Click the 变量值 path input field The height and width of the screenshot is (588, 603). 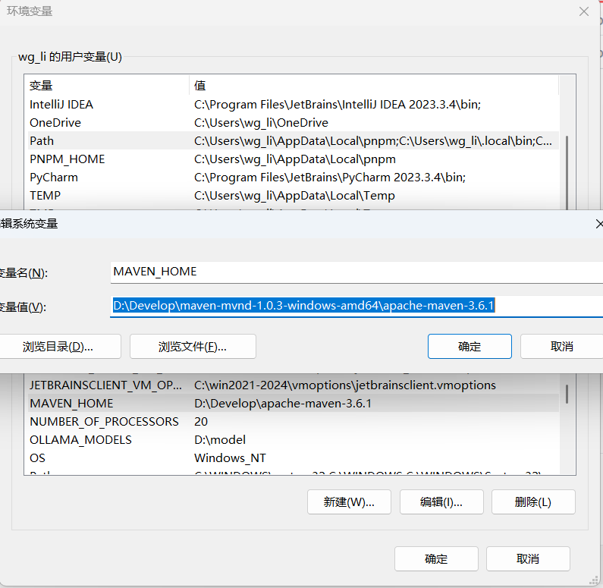tap(356, 306)
